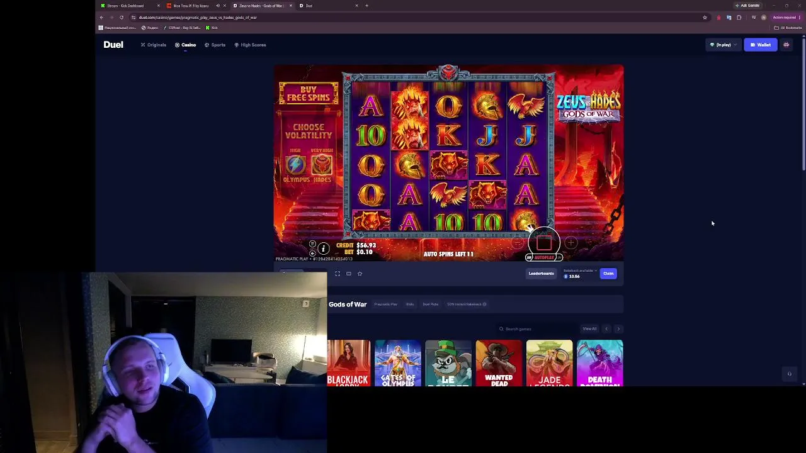Open the Leaderboards
This screenshot has width=806, height=453.
(541, 274)
